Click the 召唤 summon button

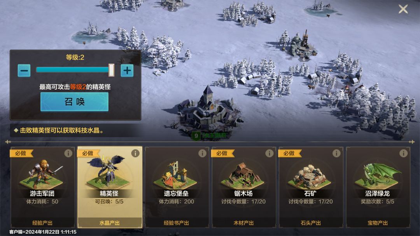74,102
